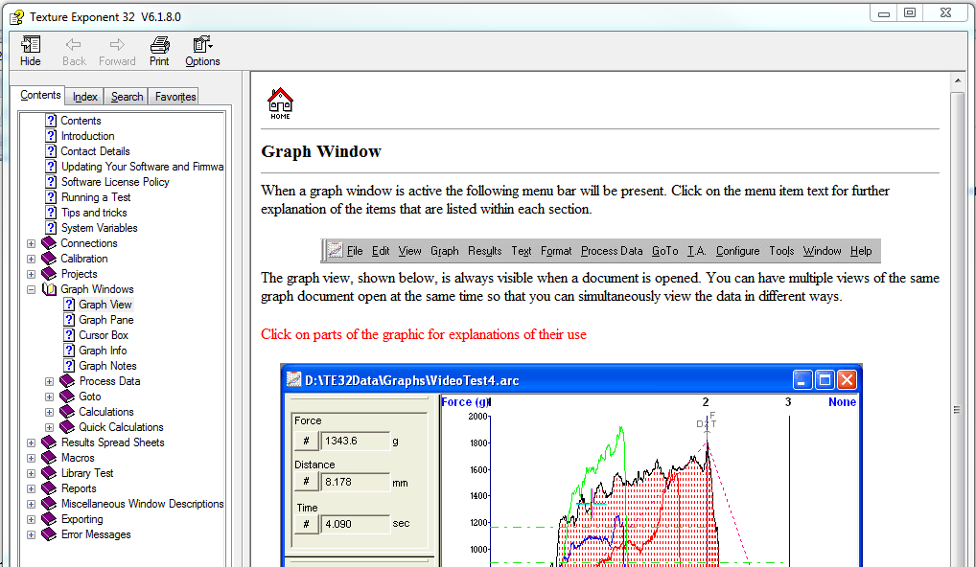The height and width of the screenshot is (567, 976).
Task: Expand the Connections tree node
Action: tap(32, 243)
